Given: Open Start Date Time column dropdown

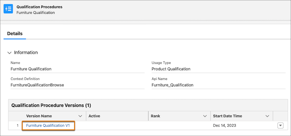Looking at the screenshot, I should click(267, 116).
